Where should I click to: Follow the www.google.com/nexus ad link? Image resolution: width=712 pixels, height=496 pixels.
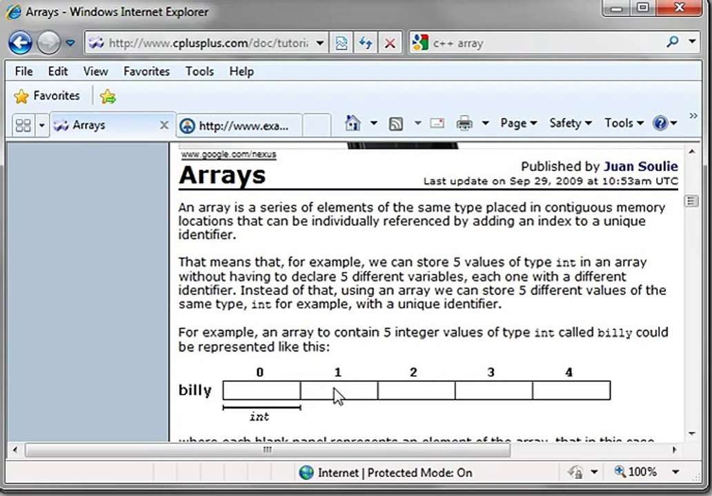point(228,154)
